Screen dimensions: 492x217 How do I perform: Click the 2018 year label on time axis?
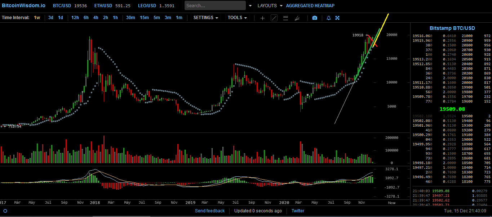click(95, 203)
